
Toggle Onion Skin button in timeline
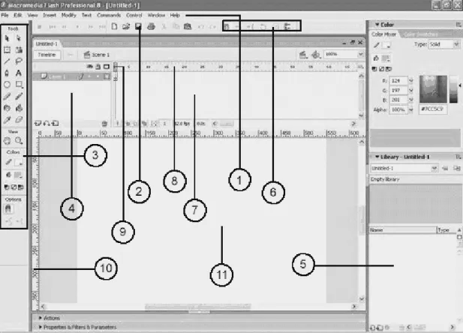tap(128, 124)
